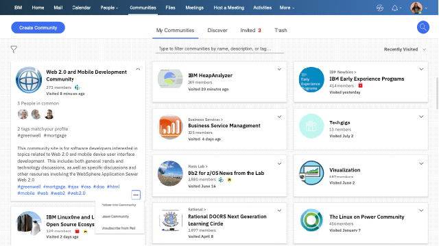The width and height of the screenshot is (439, 246).
Task: Click the Rational DOORS learning circle logo
Action: pos(170,220)
